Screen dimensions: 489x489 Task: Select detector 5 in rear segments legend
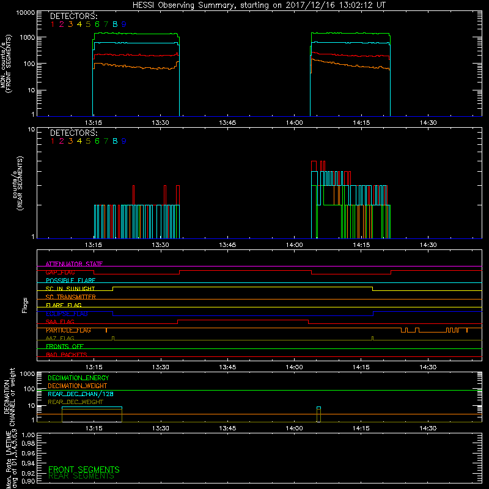88,141
